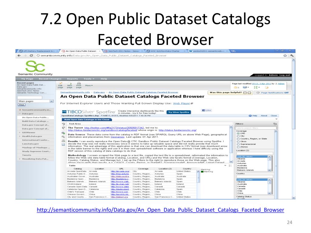Viewport: 311px width, 233px height.
Task: Click the save icon in Spotfire's left toolbar
Action: point(63,145)
